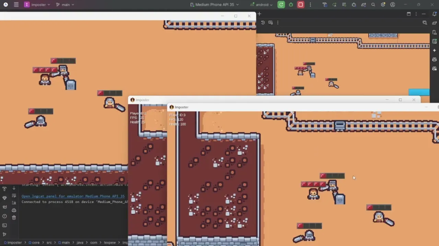Click the Apply Code Changes icon
439x246 pixels.
pyautogui.click(x=344, y=5)
